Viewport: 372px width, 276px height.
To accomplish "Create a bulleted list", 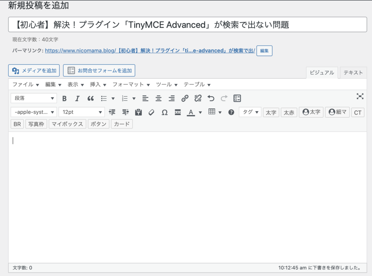I will click(x=104, y=98).
